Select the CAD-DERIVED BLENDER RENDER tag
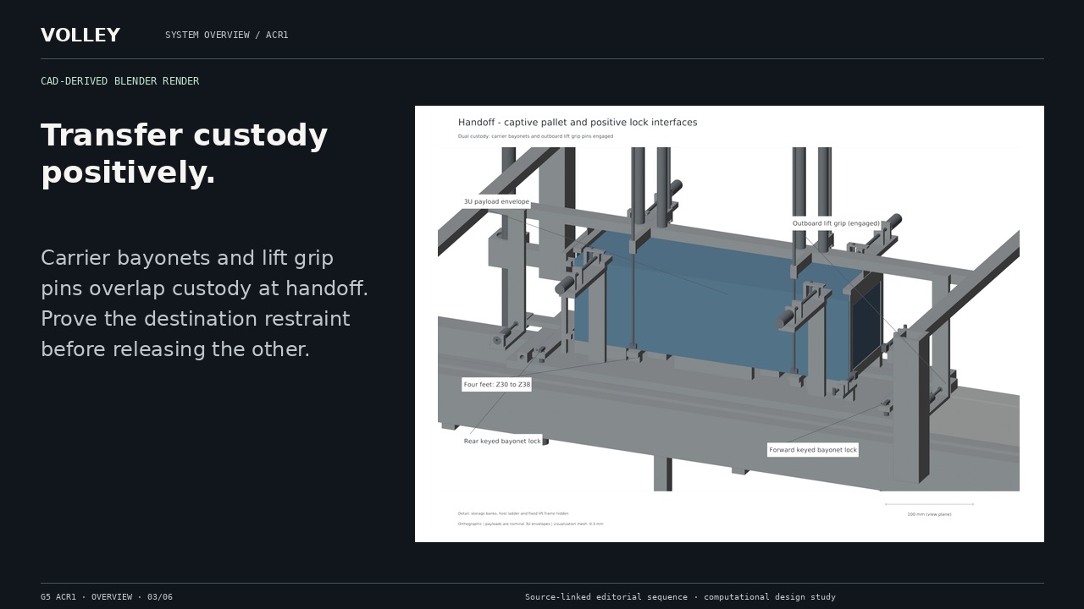The image size is (1084, 609). tap(119, 81)
